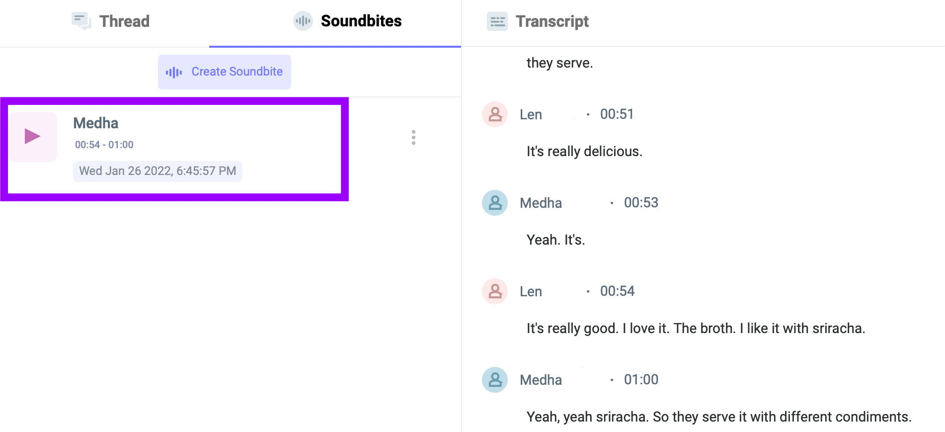Screen dimensions: 945x432
Task: Click the Create Soundbite button
Action: click(225, 72)
